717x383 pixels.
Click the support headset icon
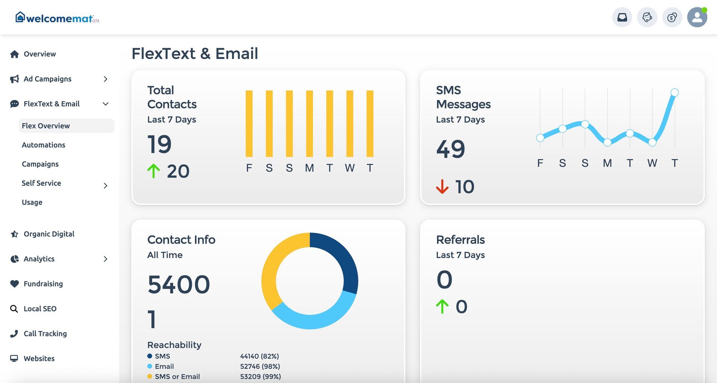click(x=647, y=17)
